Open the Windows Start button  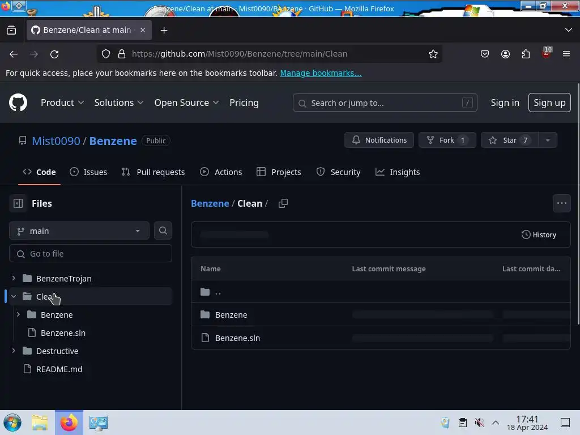[12, 423]
